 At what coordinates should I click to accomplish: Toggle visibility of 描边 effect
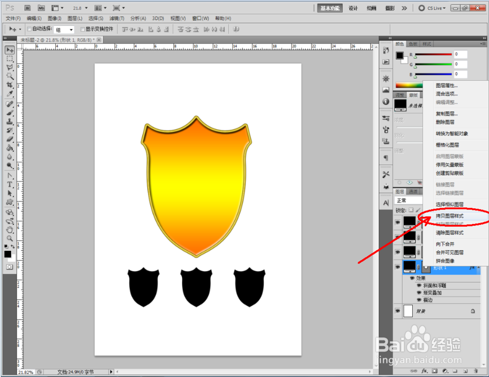click(419, 300)
